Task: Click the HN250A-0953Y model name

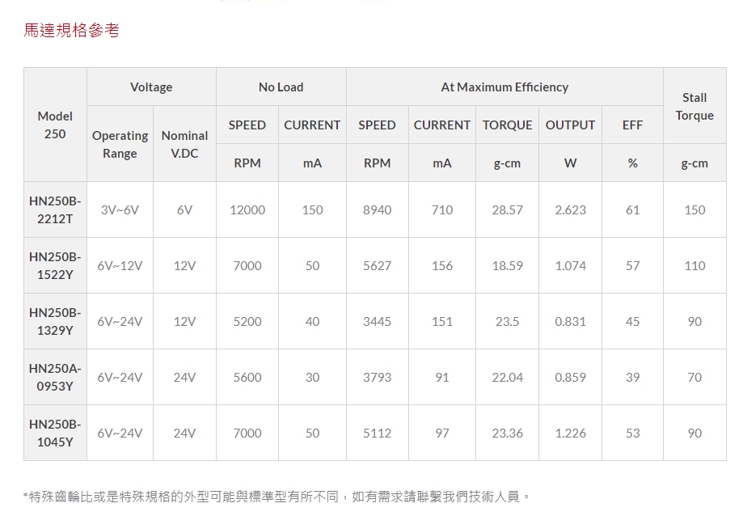Action: tap(55, 377)
